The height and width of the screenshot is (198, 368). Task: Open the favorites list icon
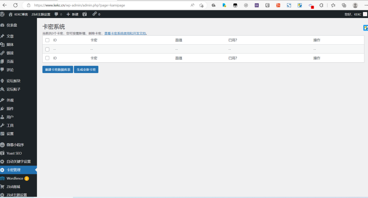coord(333,5)
